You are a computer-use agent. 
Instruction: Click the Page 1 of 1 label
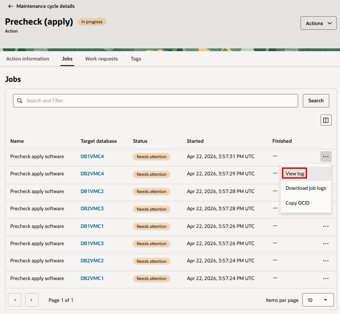click(61, 300)
